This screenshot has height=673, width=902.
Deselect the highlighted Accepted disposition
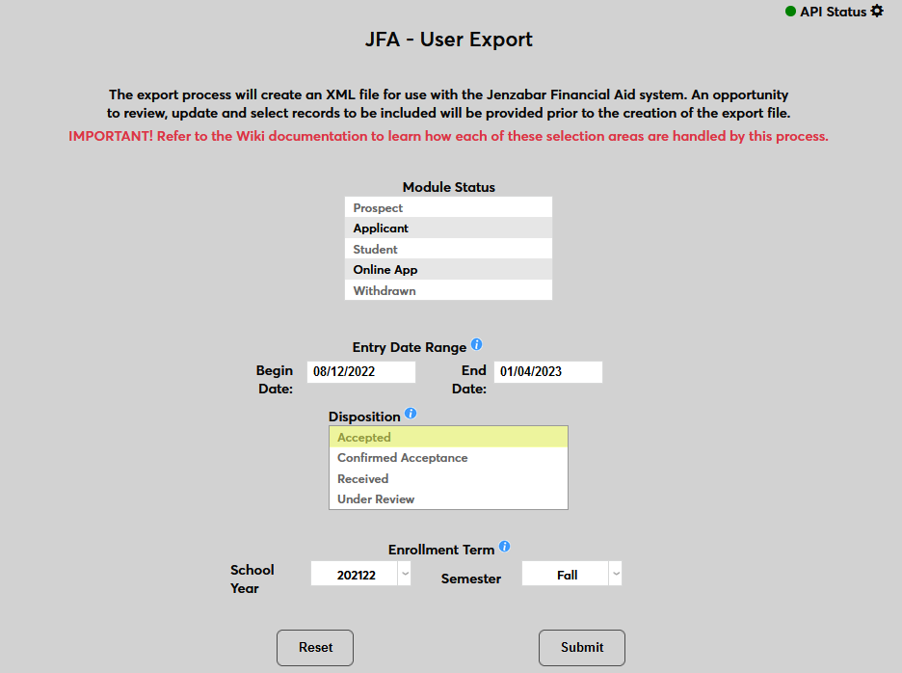[448, 437]
